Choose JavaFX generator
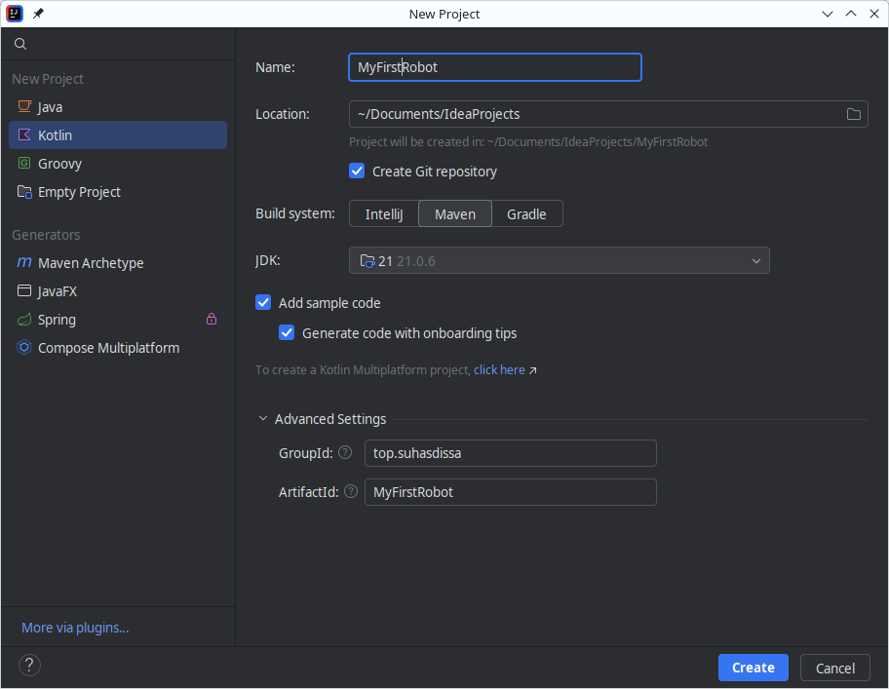 point(118,290)
